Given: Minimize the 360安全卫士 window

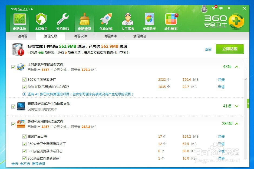Looking at the screenshot, I should pos(237,9).
